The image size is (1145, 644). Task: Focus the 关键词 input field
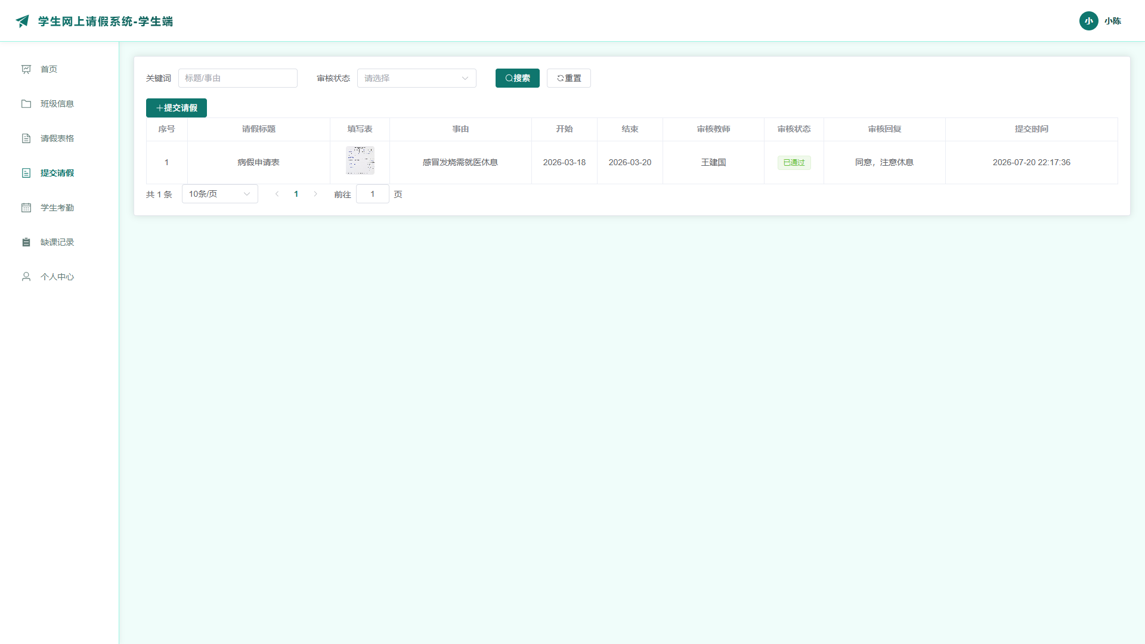click(x=238, y=78)
